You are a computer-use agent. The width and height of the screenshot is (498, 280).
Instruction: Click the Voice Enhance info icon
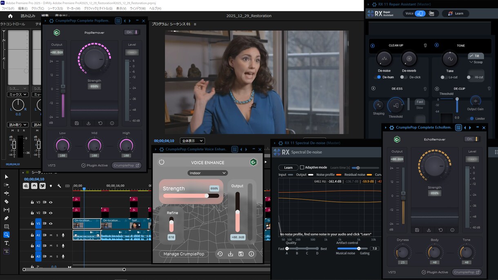pyautogui.click(x=251, y=254)
